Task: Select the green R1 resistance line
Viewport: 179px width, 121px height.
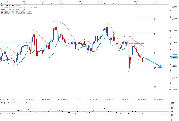Action: [x=144, y=33]
